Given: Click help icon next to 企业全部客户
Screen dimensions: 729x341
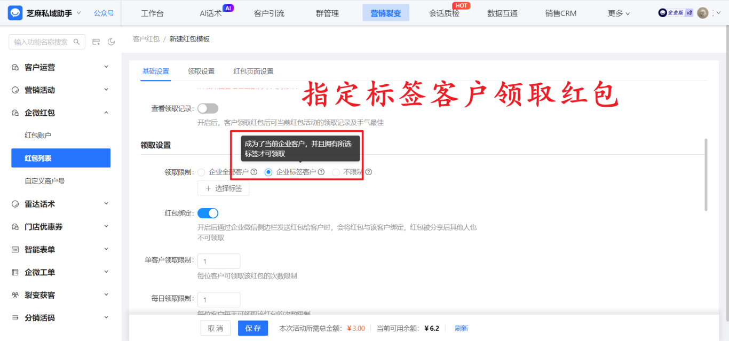Looking at the screenshot, I should [x=254, y=172].
